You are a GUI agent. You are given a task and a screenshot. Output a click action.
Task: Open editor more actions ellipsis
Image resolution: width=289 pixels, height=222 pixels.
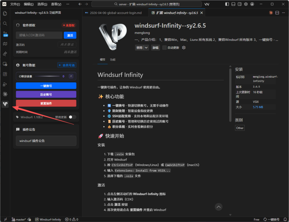tap(283, 13)
